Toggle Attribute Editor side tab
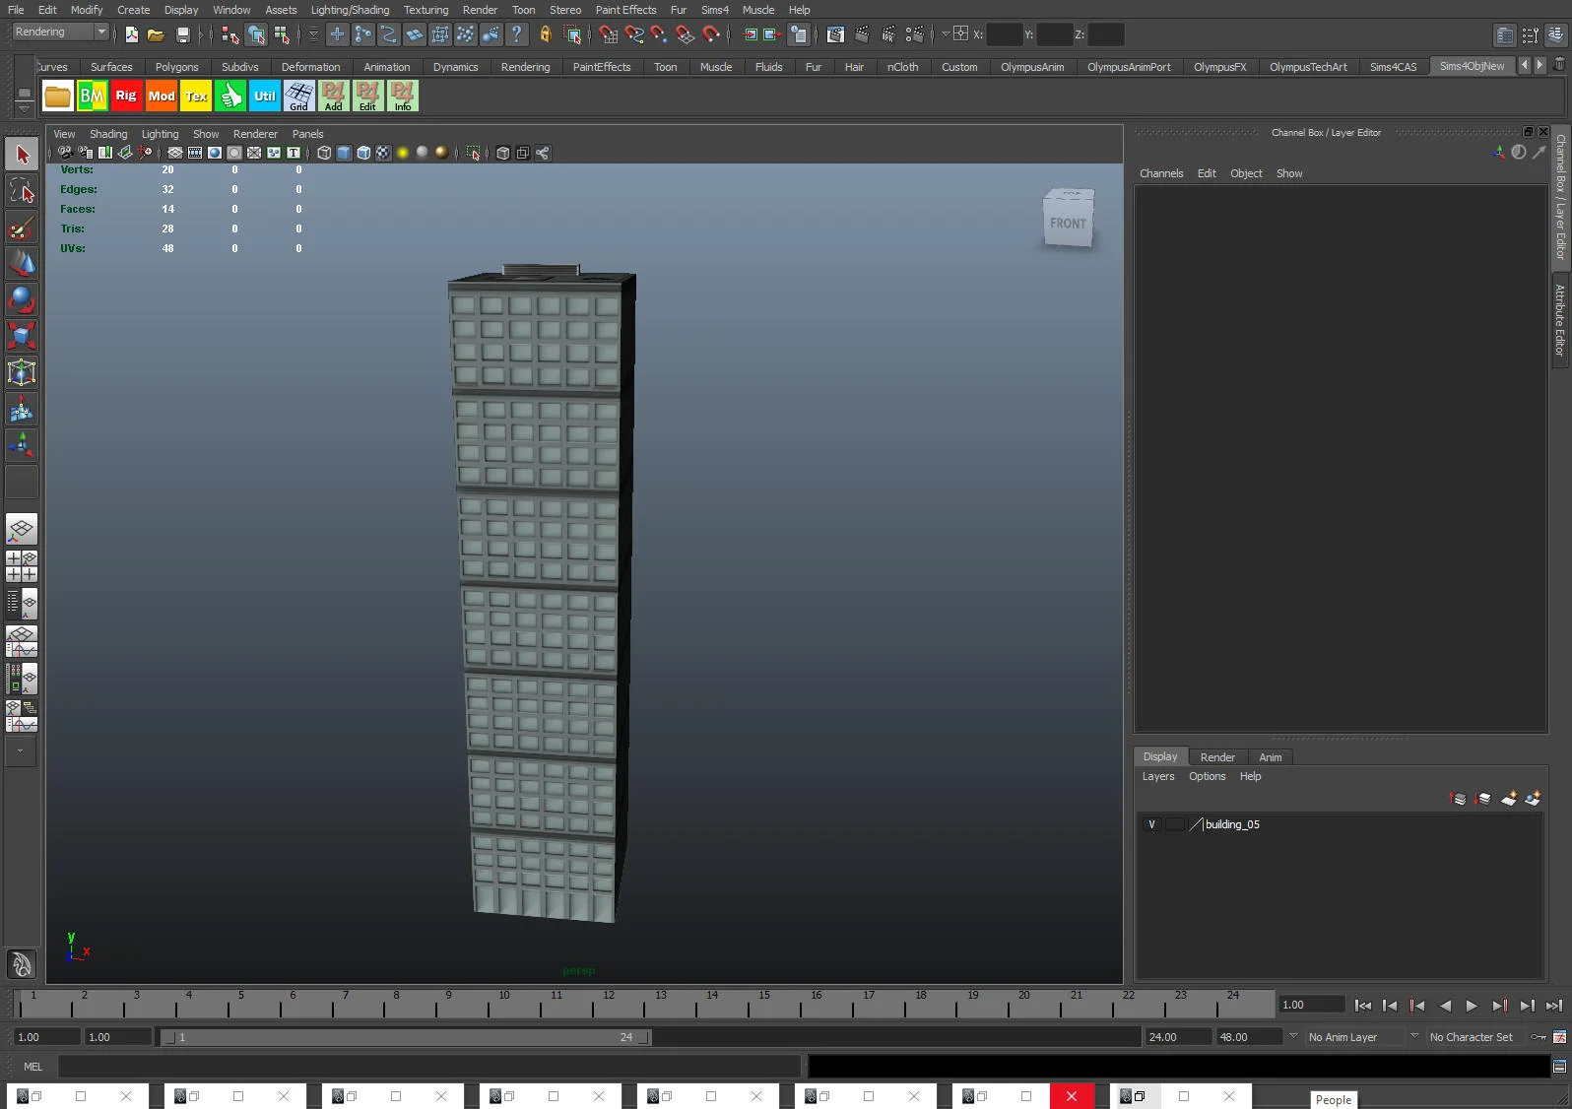Image resolution: width=1572 pixels, height=1109 pixels. (1560, 319)
